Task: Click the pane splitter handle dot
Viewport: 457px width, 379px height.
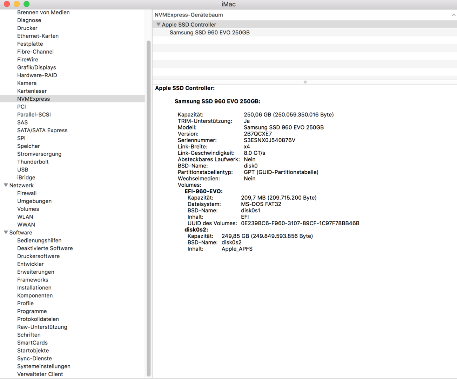Action: click(305, 82)
